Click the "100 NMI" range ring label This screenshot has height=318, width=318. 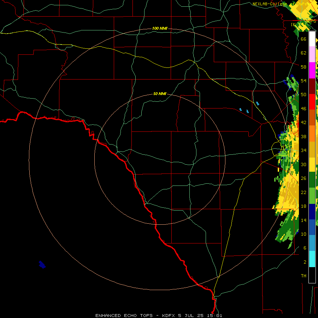coord(160,28)
